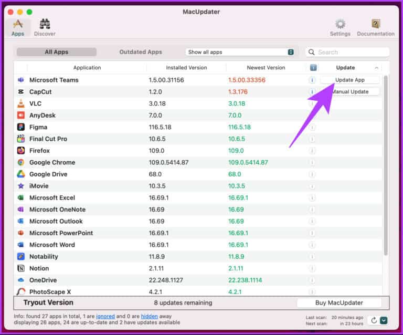
Task: Sort by the Application column header
Action: [87, 68]
